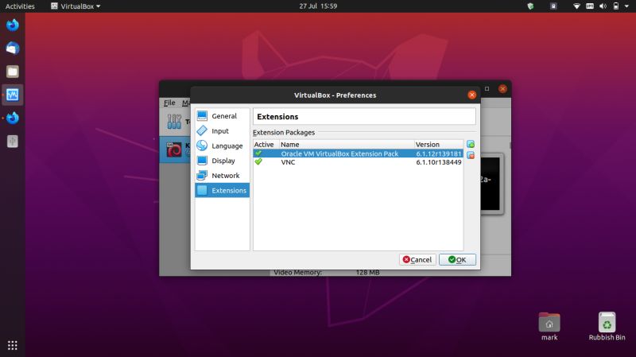The image size is (636, 357).
Task: Click the second Firefox dock icon
Action: click(x=13, y=118)
